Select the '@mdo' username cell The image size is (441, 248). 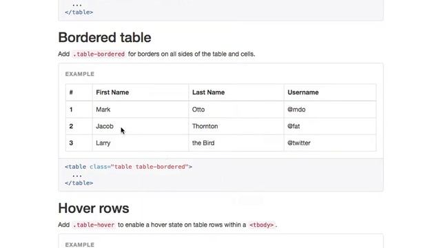(x=330, y=110)
